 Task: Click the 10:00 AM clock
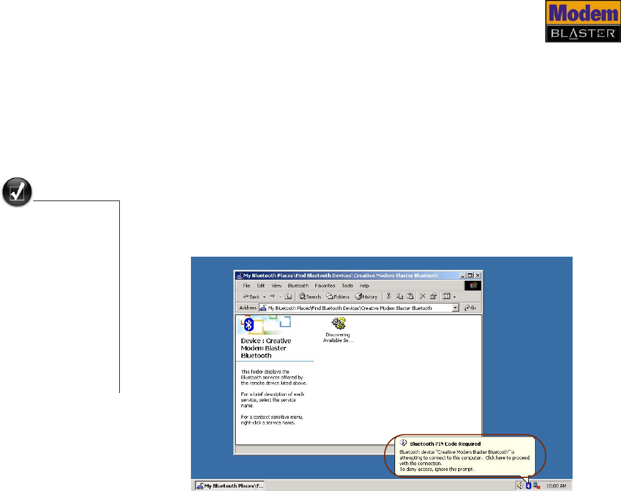(x=556, y=486)
